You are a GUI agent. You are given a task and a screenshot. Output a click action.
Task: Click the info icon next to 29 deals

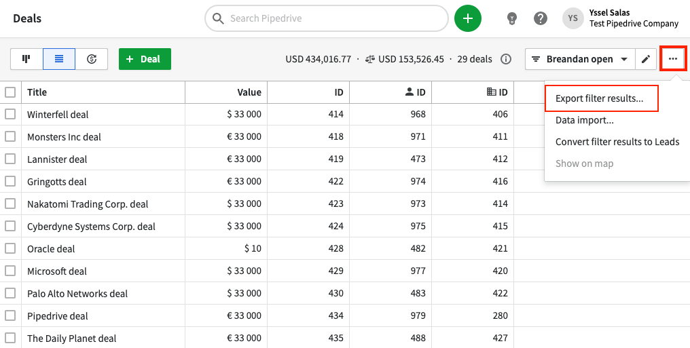506,59
